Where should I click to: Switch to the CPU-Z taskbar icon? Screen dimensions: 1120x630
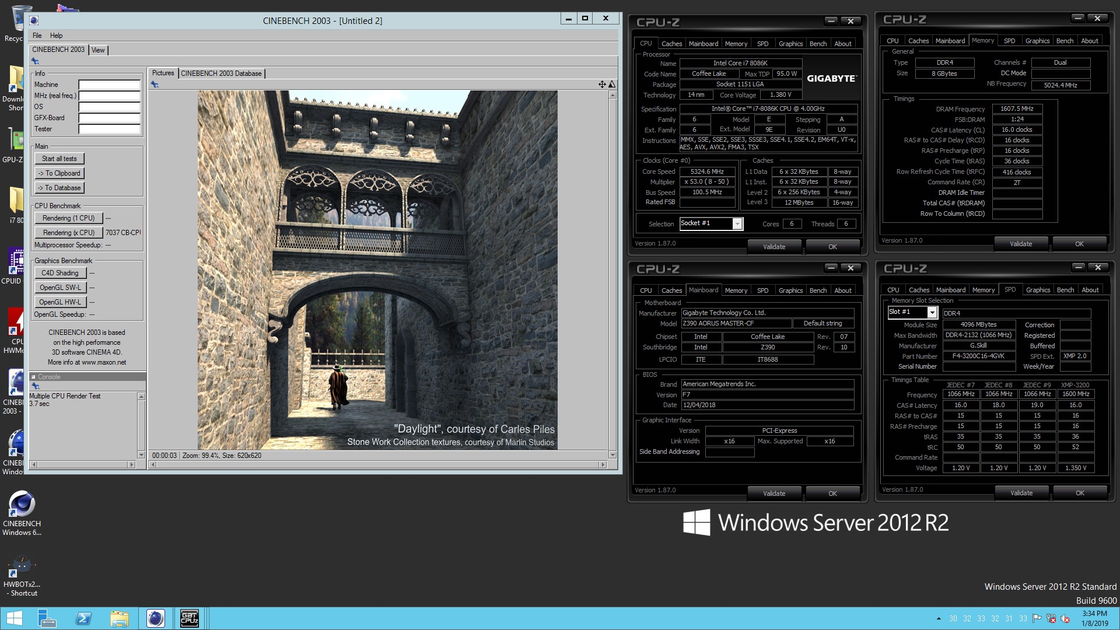coord(190,618)
